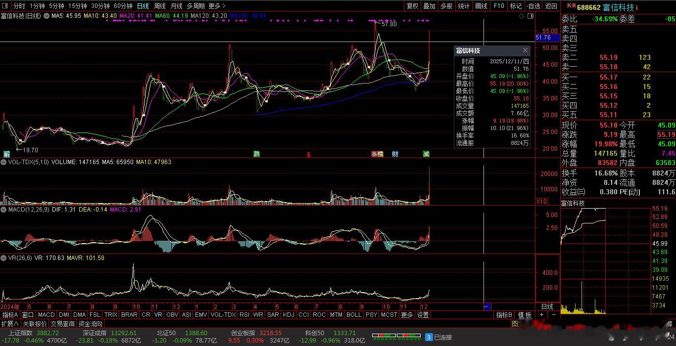Open the indicator dropdown beside 富信科技(日线)
The width and height of the screenshot is (676, 346).
point(47,16)
